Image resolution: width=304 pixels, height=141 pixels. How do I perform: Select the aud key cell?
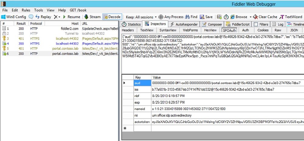(142, 83)
